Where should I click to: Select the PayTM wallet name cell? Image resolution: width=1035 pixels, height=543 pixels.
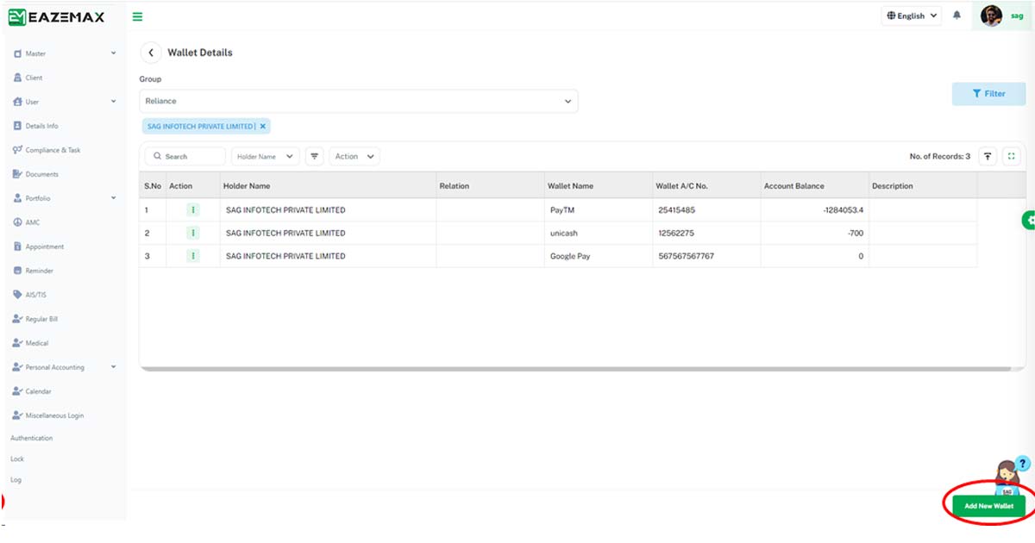(x=599, y=209)
